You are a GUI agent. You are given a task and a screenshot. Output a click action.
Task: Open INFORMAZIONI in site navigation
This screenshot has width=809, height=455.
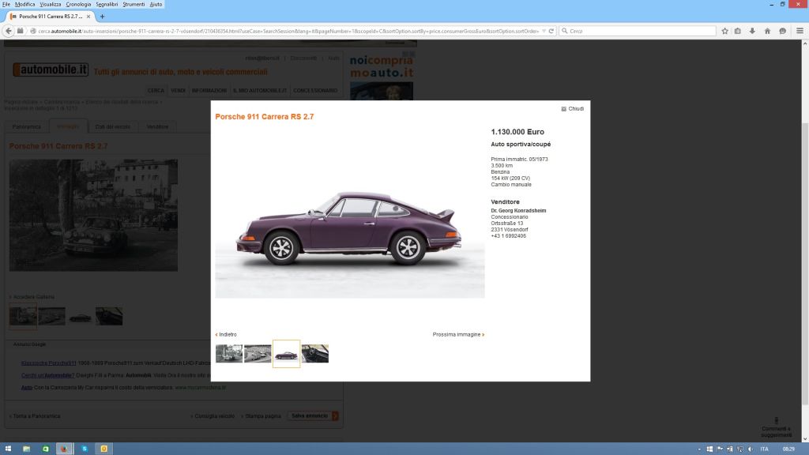209,91
